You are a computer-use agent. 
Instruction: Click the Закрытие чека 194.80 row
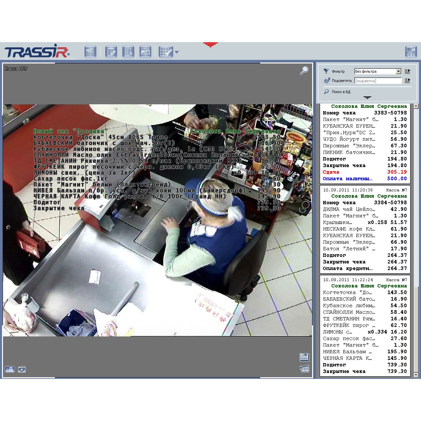(x=365, y=165)
